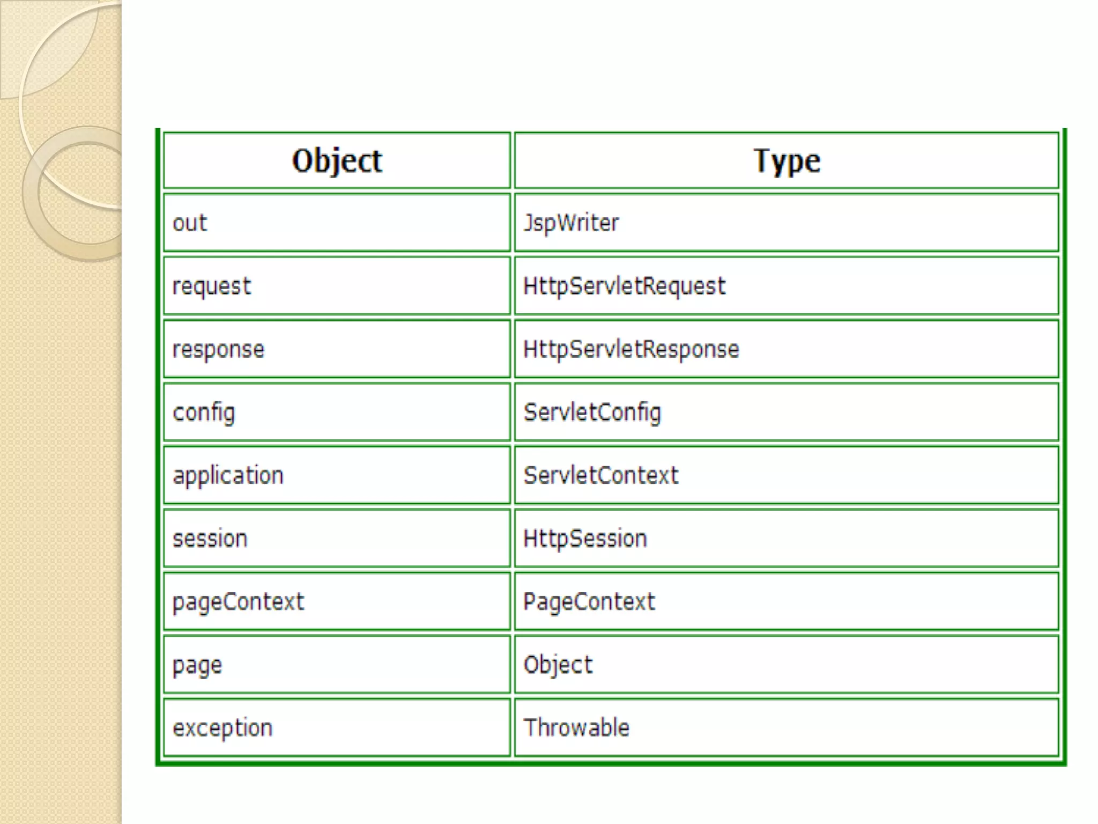Click the PageContext type cell
The image size is (1098, 824).
[589, 602]
